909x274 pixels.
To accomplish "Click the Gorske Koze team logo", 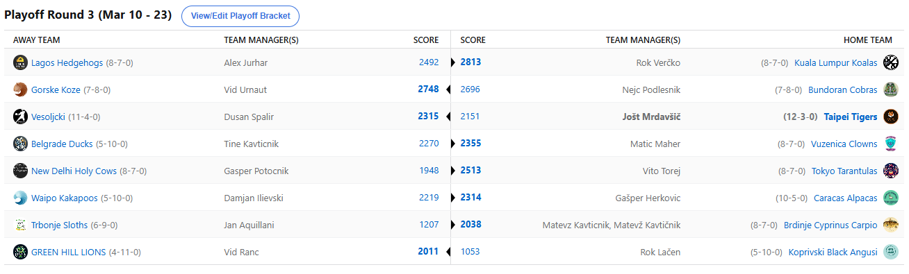I will point(20,89).
